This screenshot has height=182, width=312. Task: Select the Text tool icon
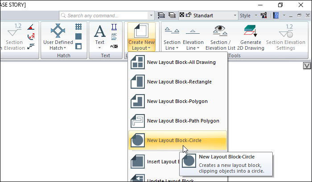click(100, 31)
